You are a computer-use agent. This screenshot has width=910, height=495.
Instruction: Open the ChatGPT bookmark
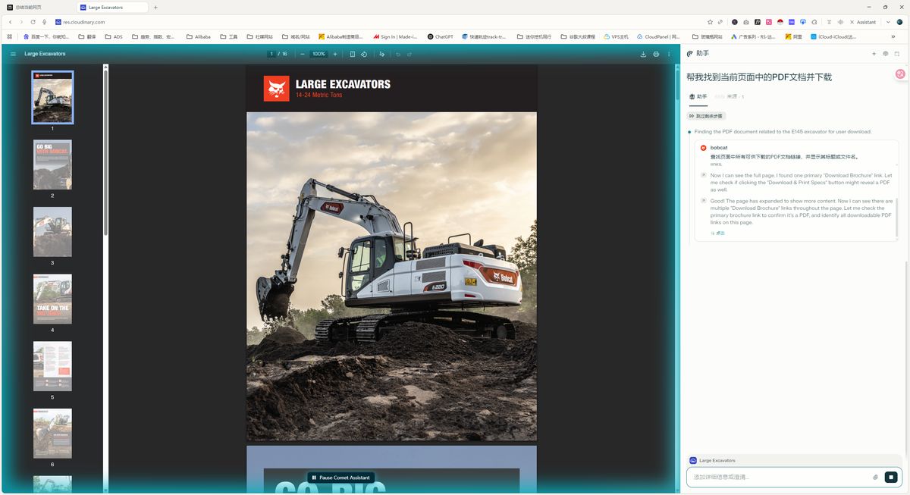tap(440, 36)
